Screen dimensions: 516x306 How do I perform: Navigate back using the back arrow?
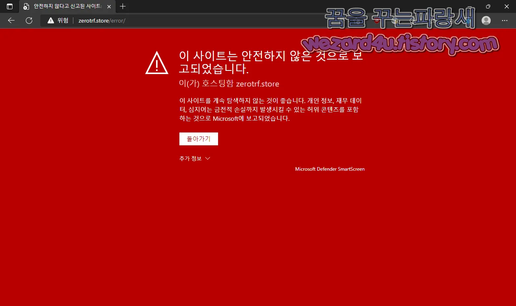click(x=11, y=21)
